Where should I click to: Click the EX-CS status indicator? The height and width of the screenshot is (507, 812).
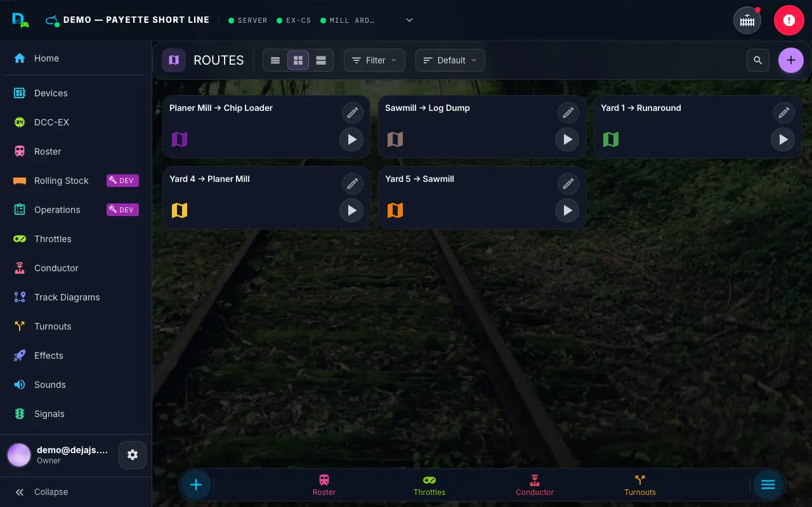point(294,20)
